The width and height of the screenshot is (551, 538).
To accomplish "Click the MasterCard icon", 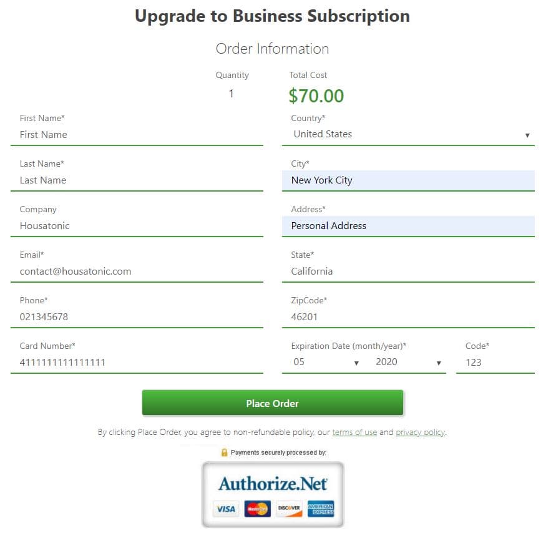I will [256, 509].
